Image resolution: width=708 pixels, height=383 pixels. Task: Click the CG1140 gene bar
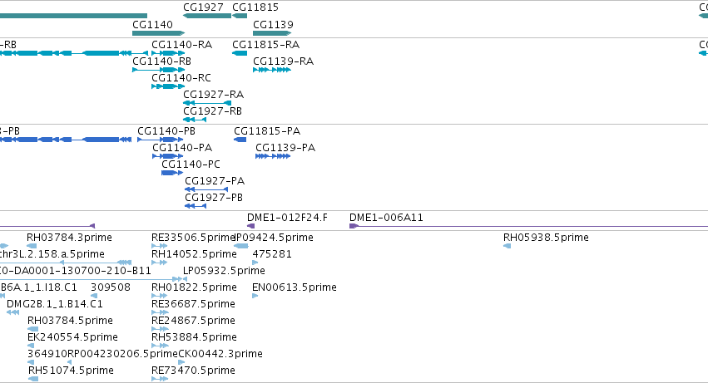click(158, 33)
